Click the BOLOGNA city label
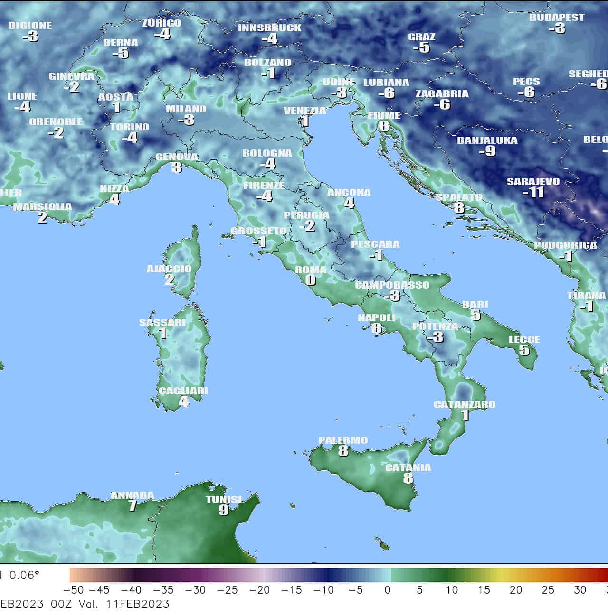Image resolution: width=608 pixels, height=615 pixels. (x=267, y=153)
